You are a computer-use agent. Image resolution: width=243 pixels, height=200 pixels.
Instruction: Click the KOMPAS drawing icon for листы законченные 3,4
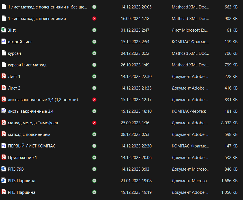[4, 111]
